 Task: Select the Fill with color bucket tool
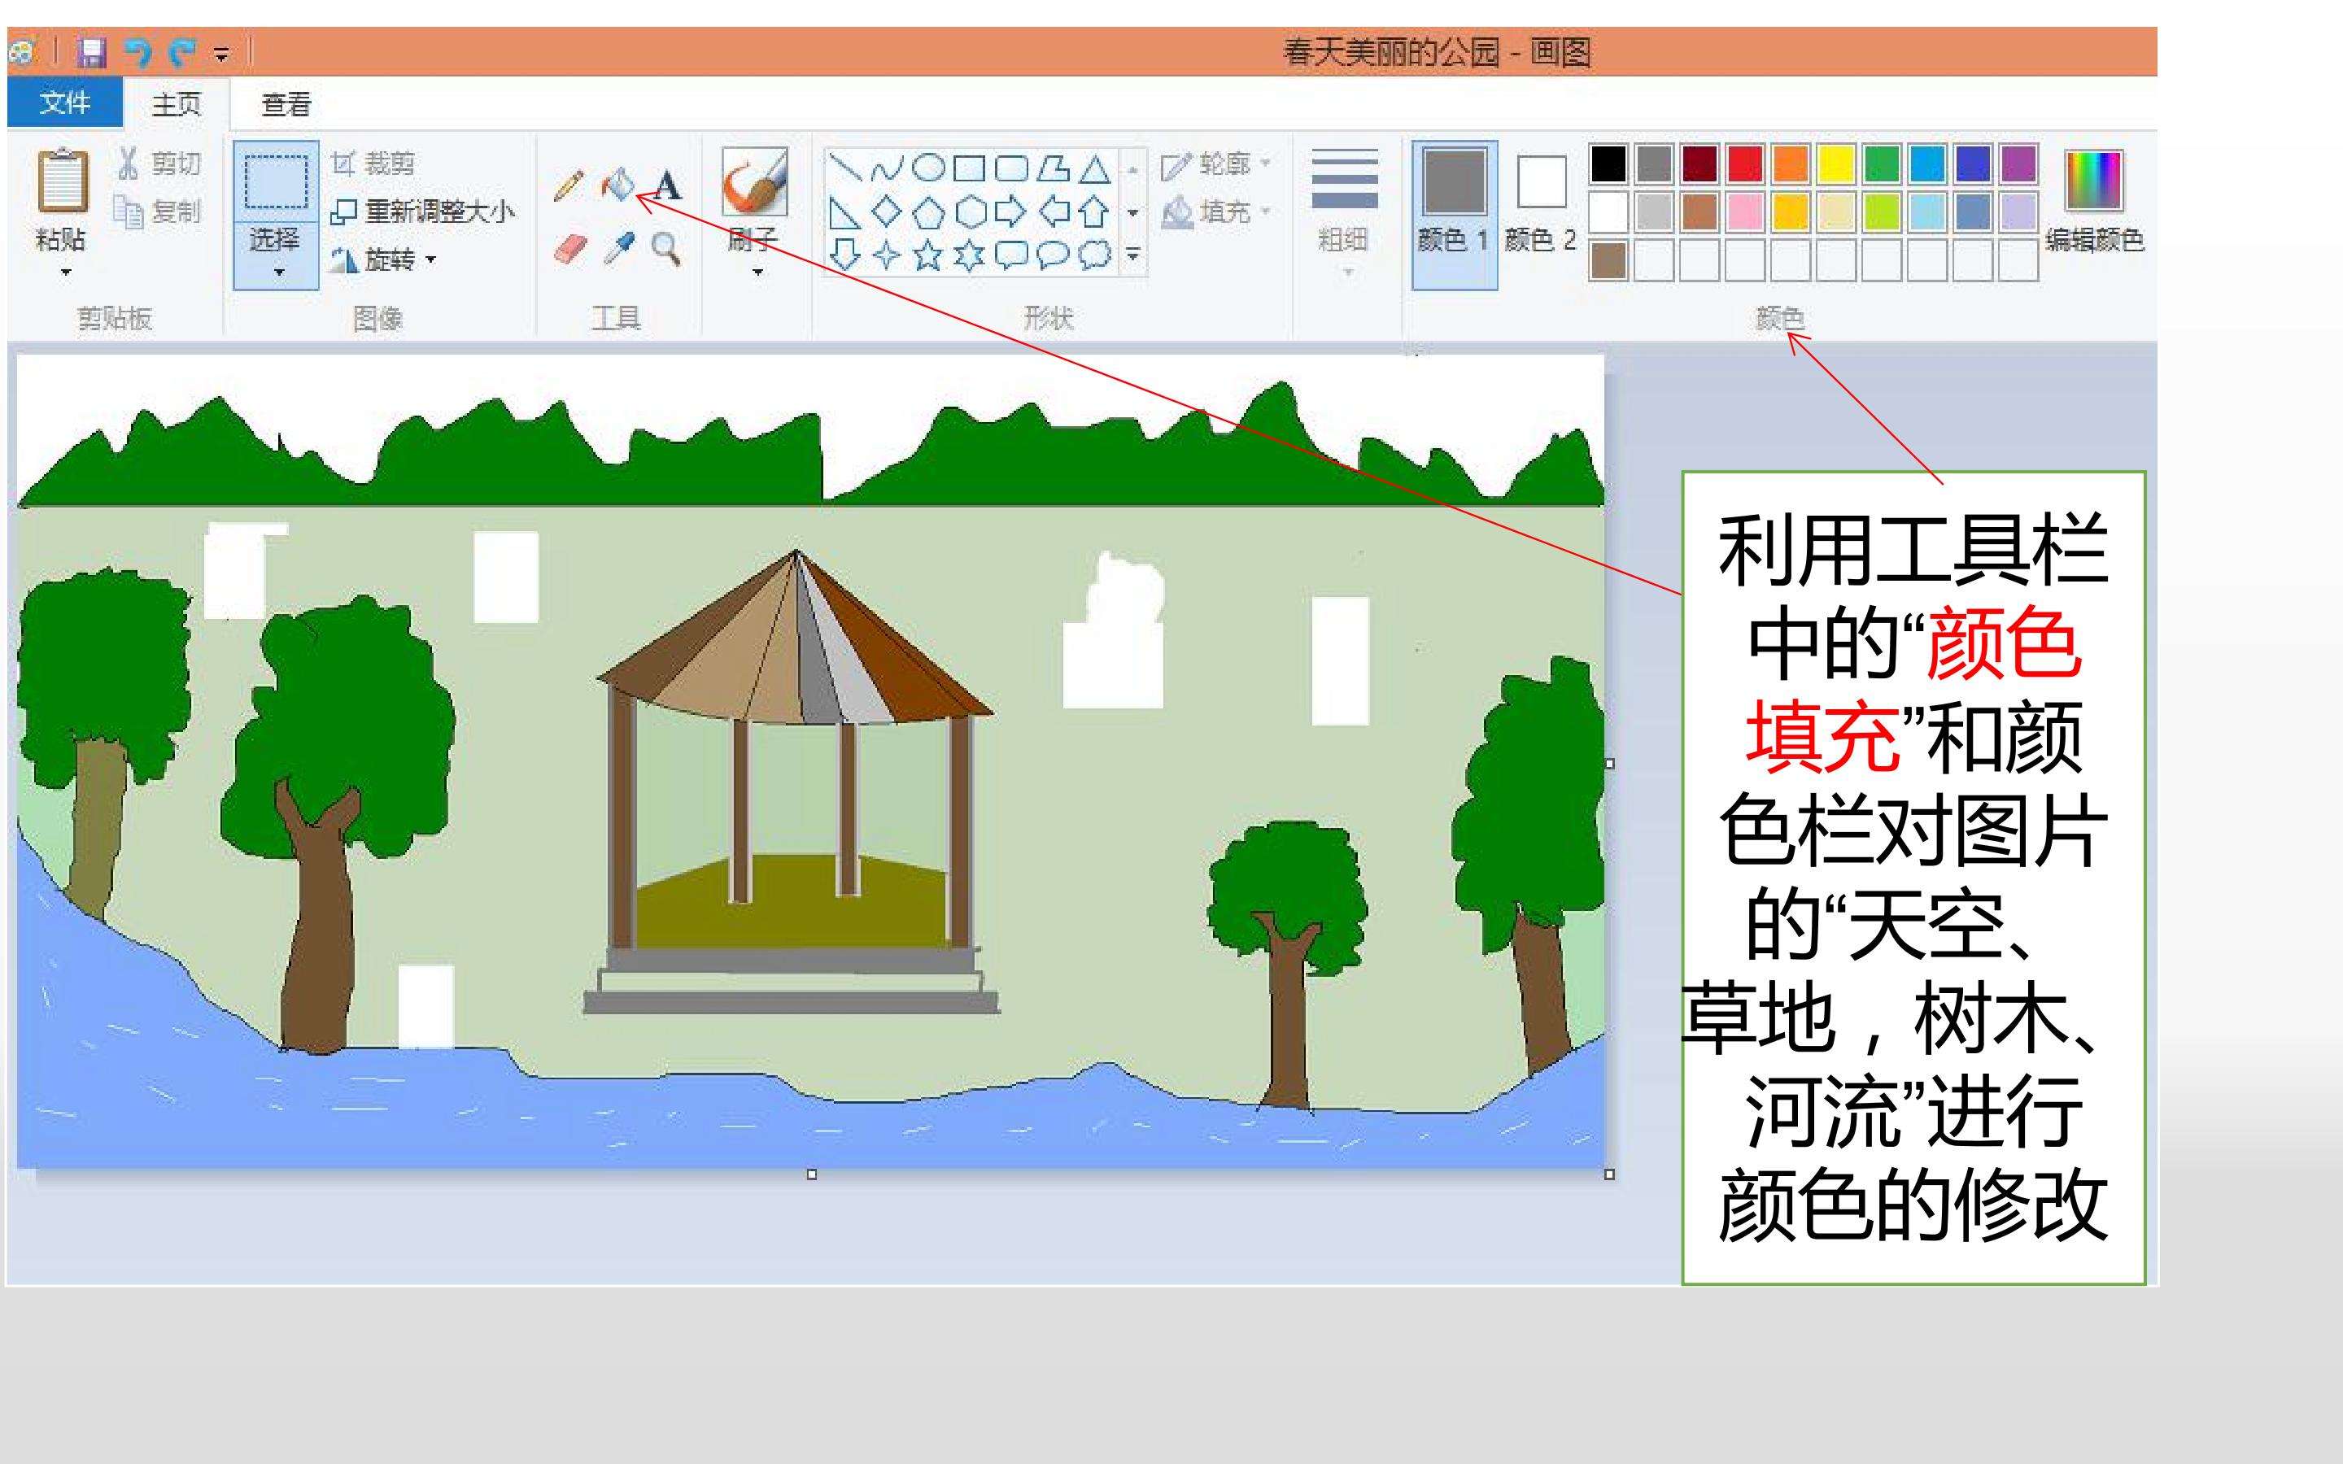(617, 184)
